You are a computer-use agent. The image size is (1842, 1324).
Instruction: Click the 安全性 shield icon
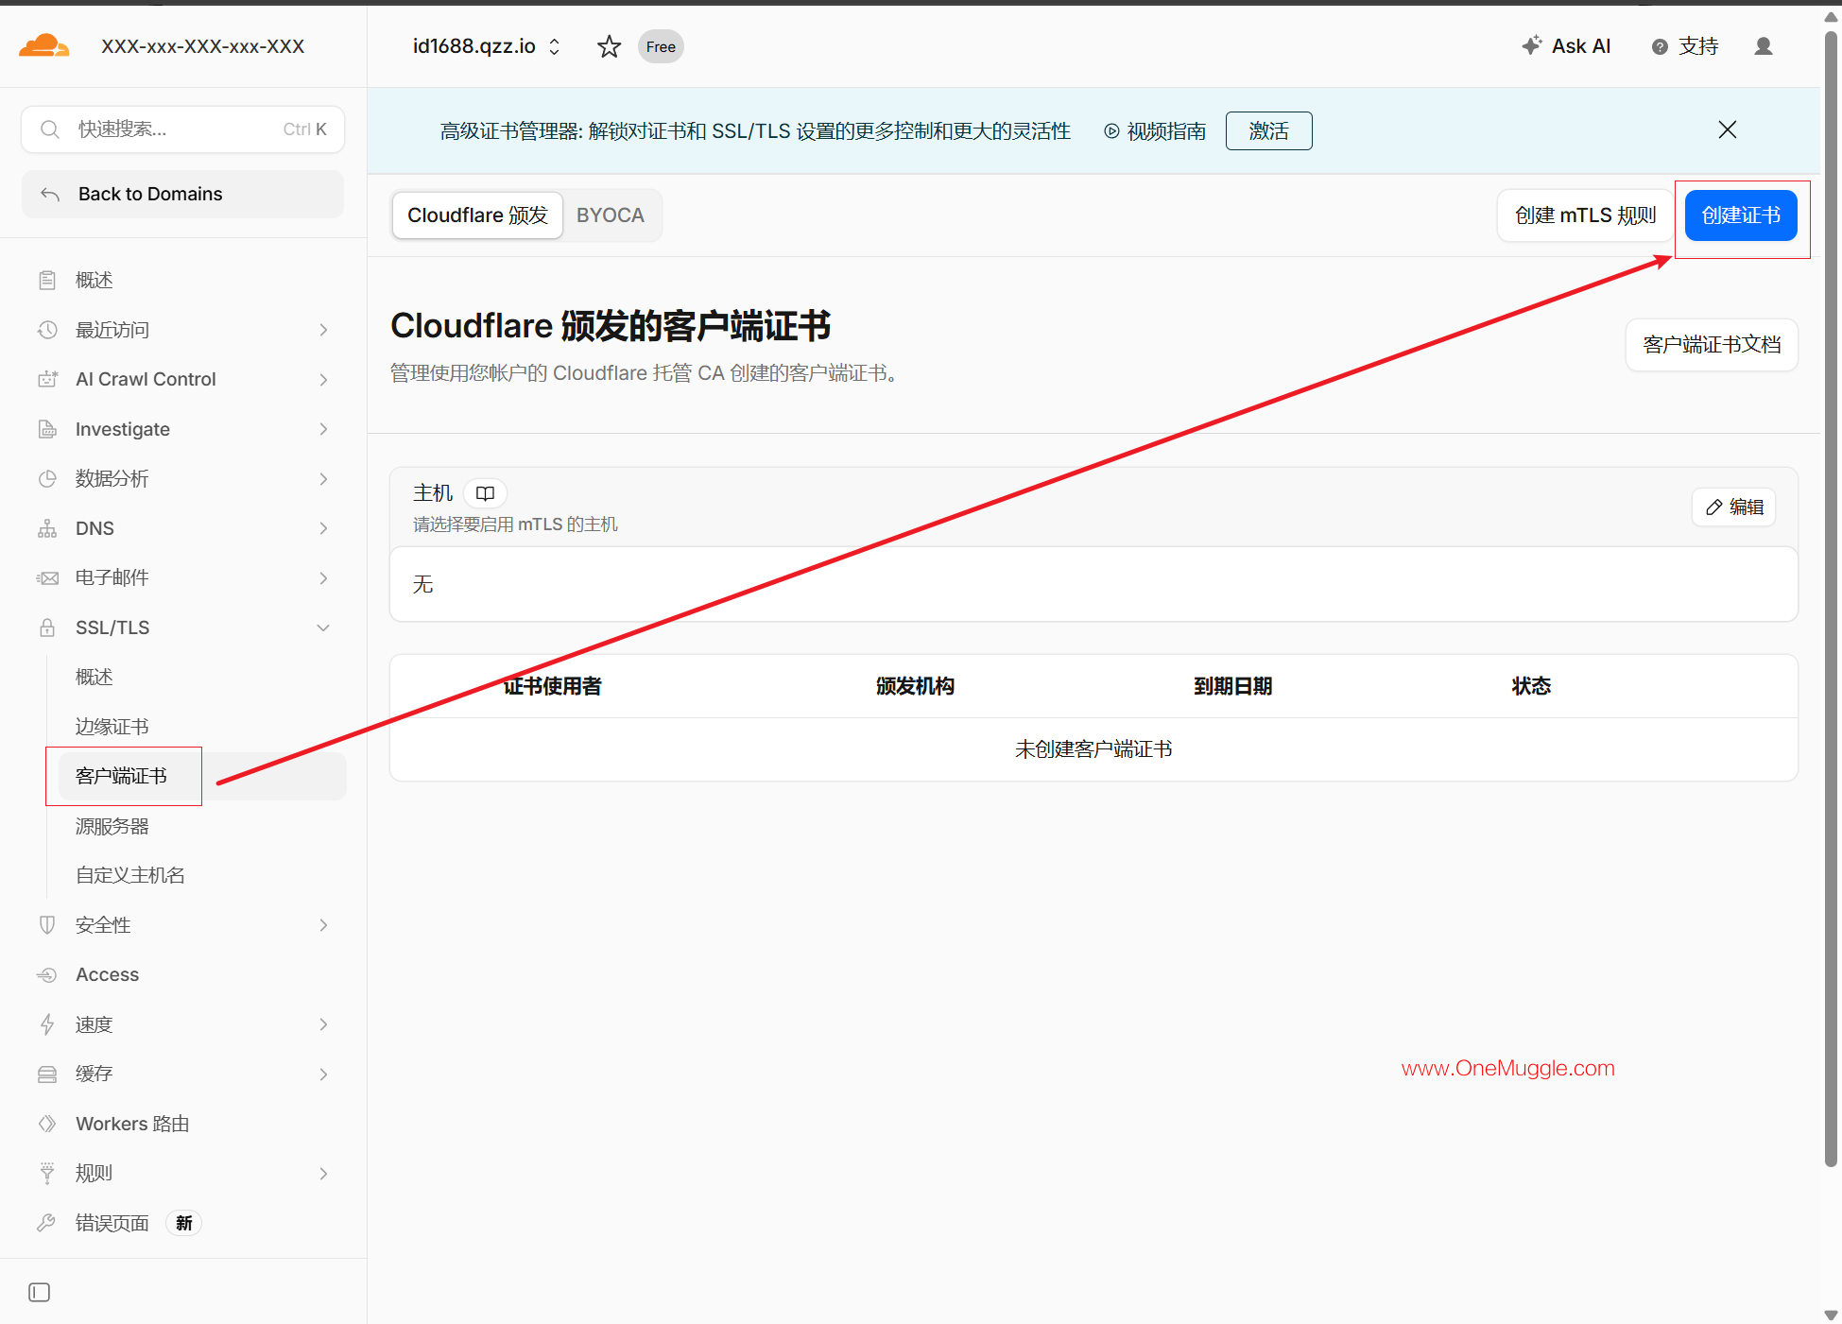(47, 925)
